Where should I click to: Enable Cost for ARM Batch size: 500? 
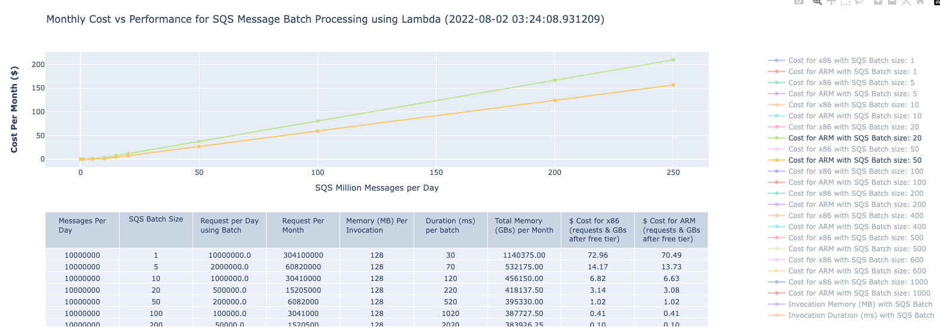pyautogui.click(x=847, y=249)
